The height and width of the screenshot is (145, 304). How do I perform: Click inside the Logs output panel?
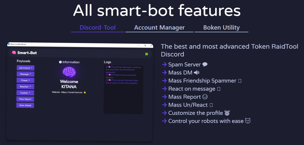pos(123,90)
